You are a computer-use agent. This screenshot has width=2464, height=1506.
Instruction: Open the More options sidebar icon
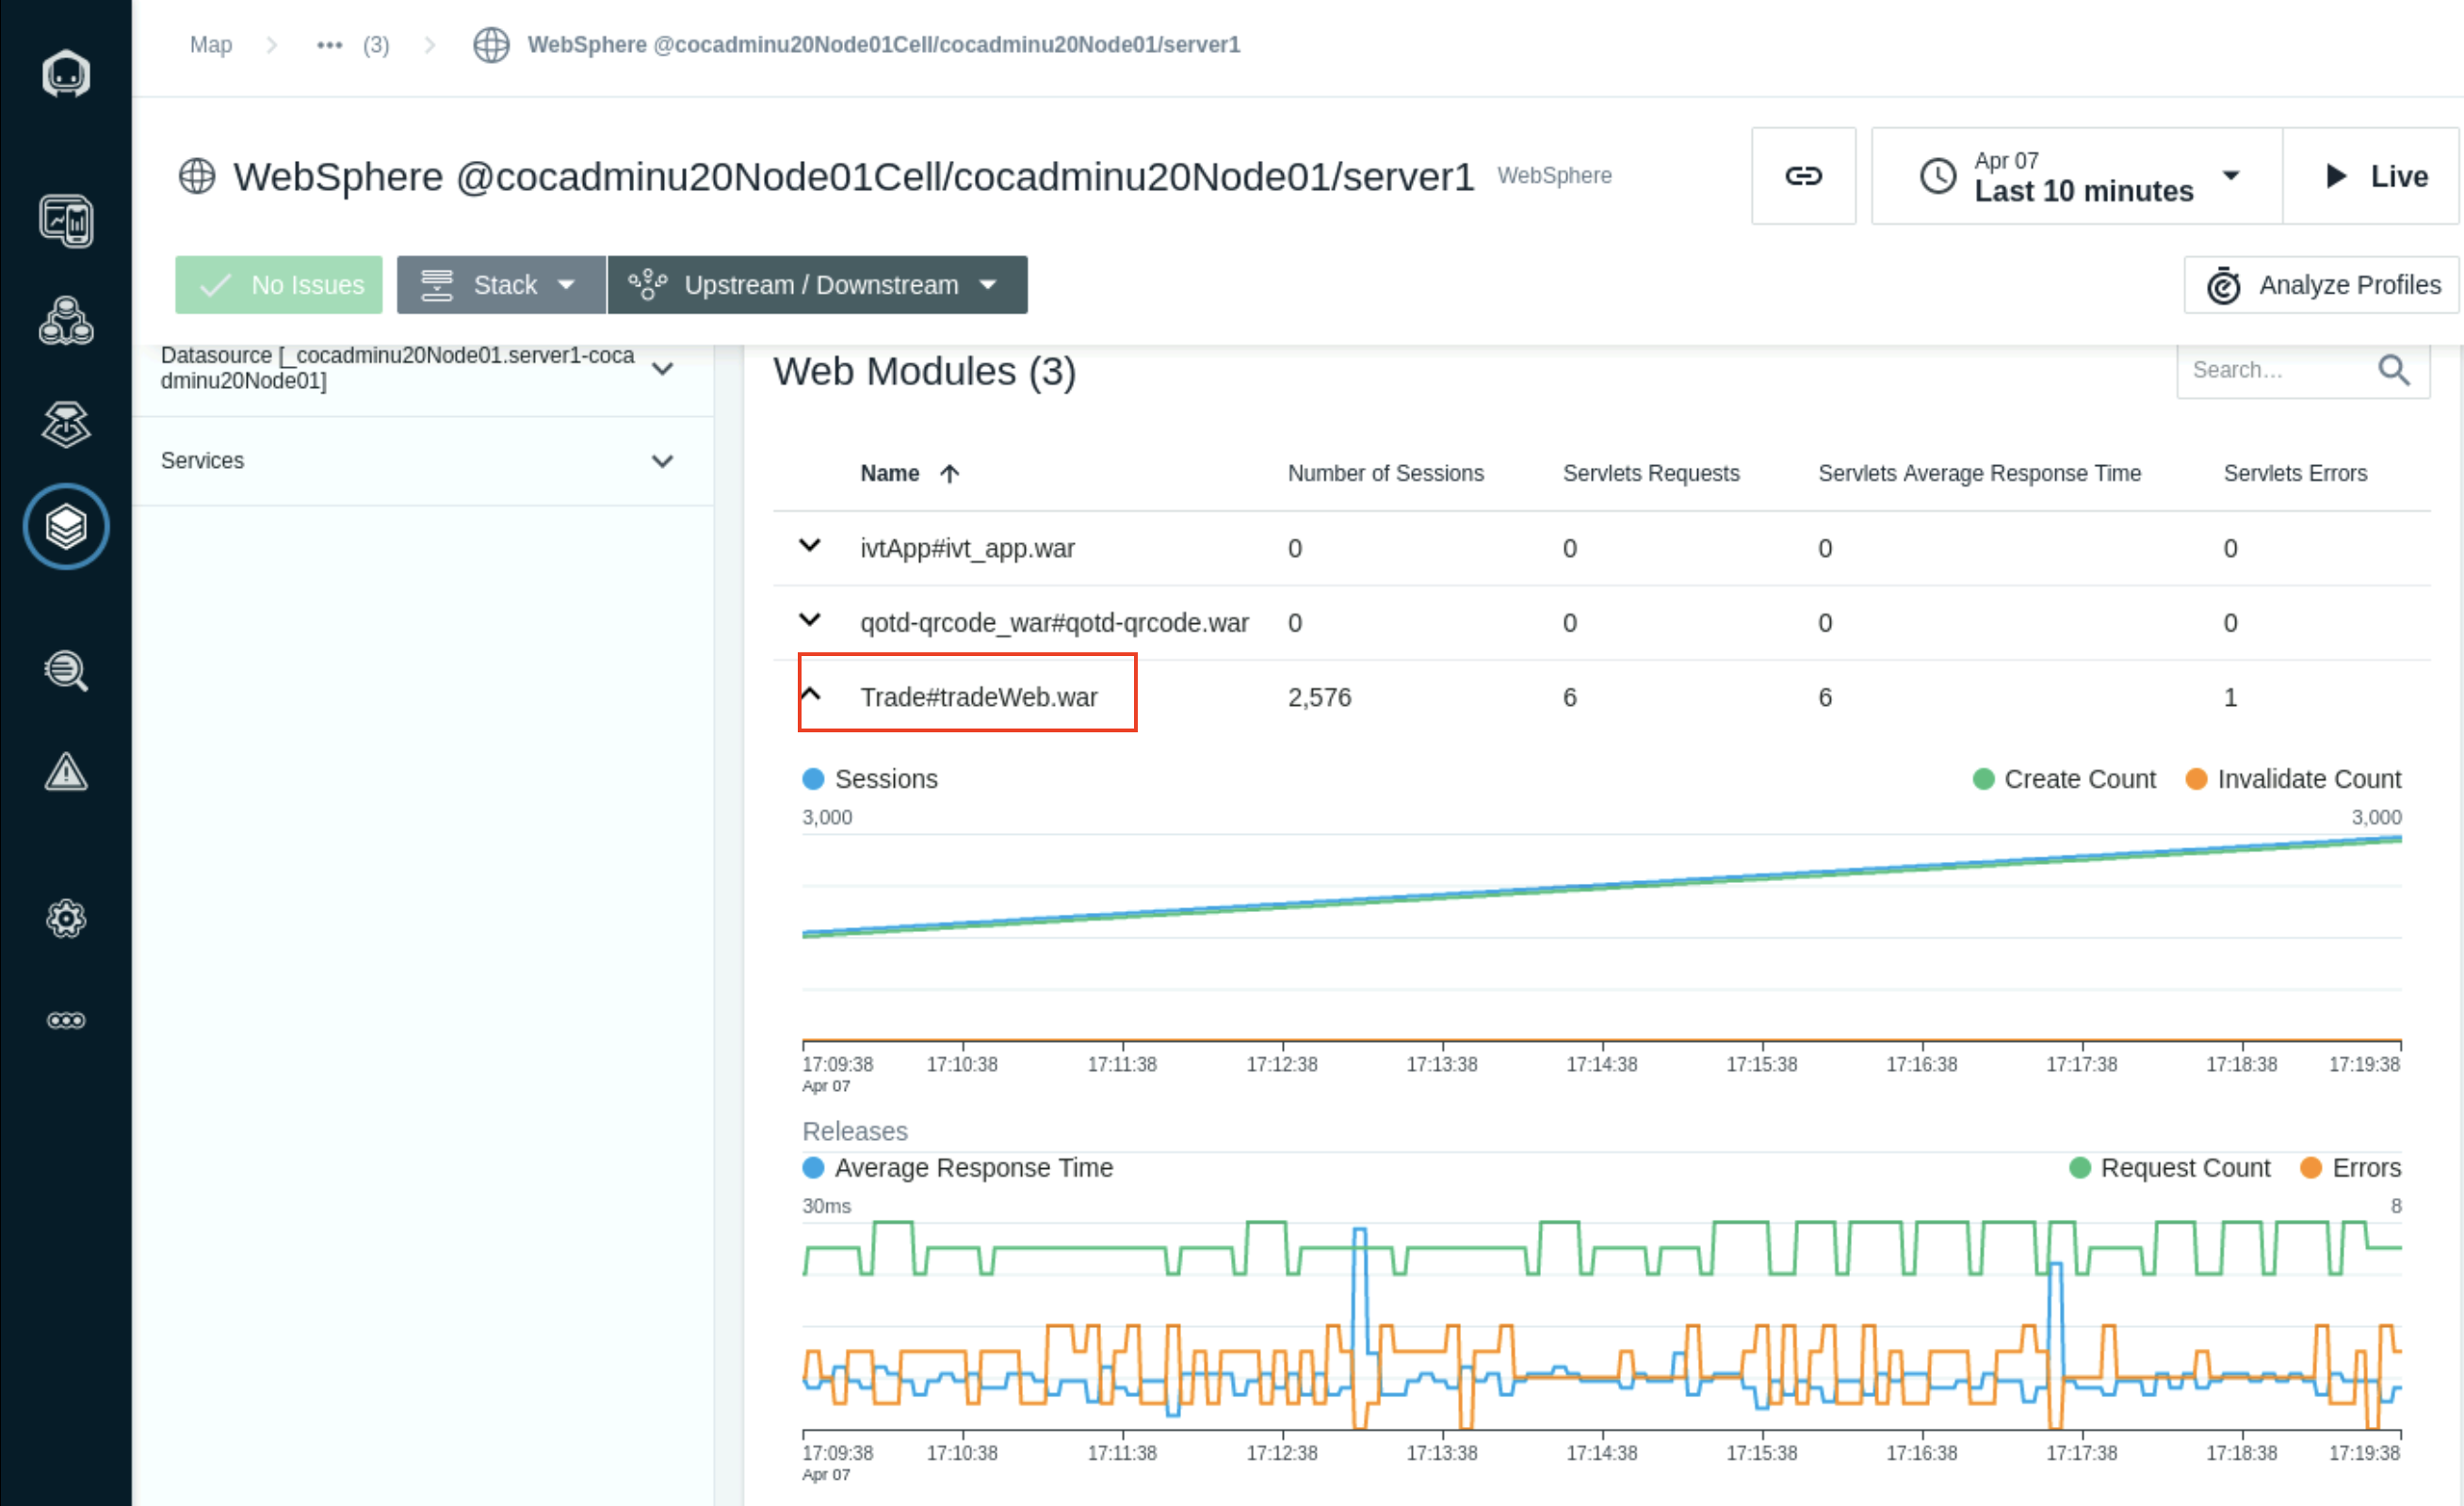pos(66,1020)
